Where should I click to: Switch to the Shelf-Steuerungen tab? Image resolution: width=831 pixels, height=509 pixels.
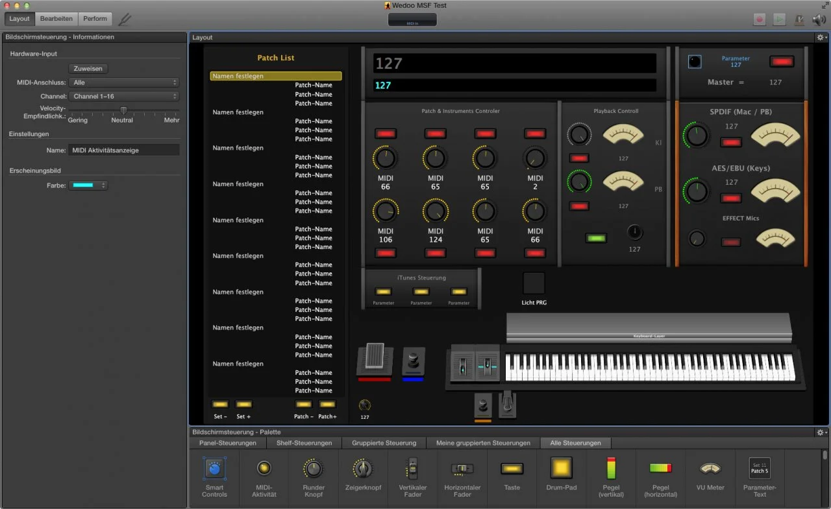pos(305,443)
